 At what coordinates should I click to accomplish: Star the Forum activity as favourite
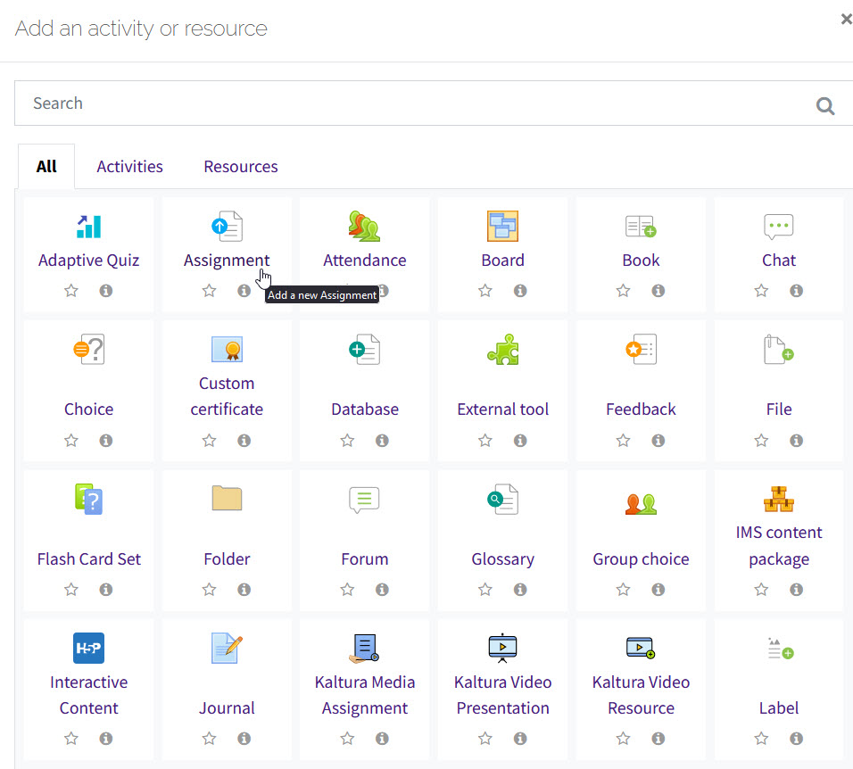coord(347,590)
